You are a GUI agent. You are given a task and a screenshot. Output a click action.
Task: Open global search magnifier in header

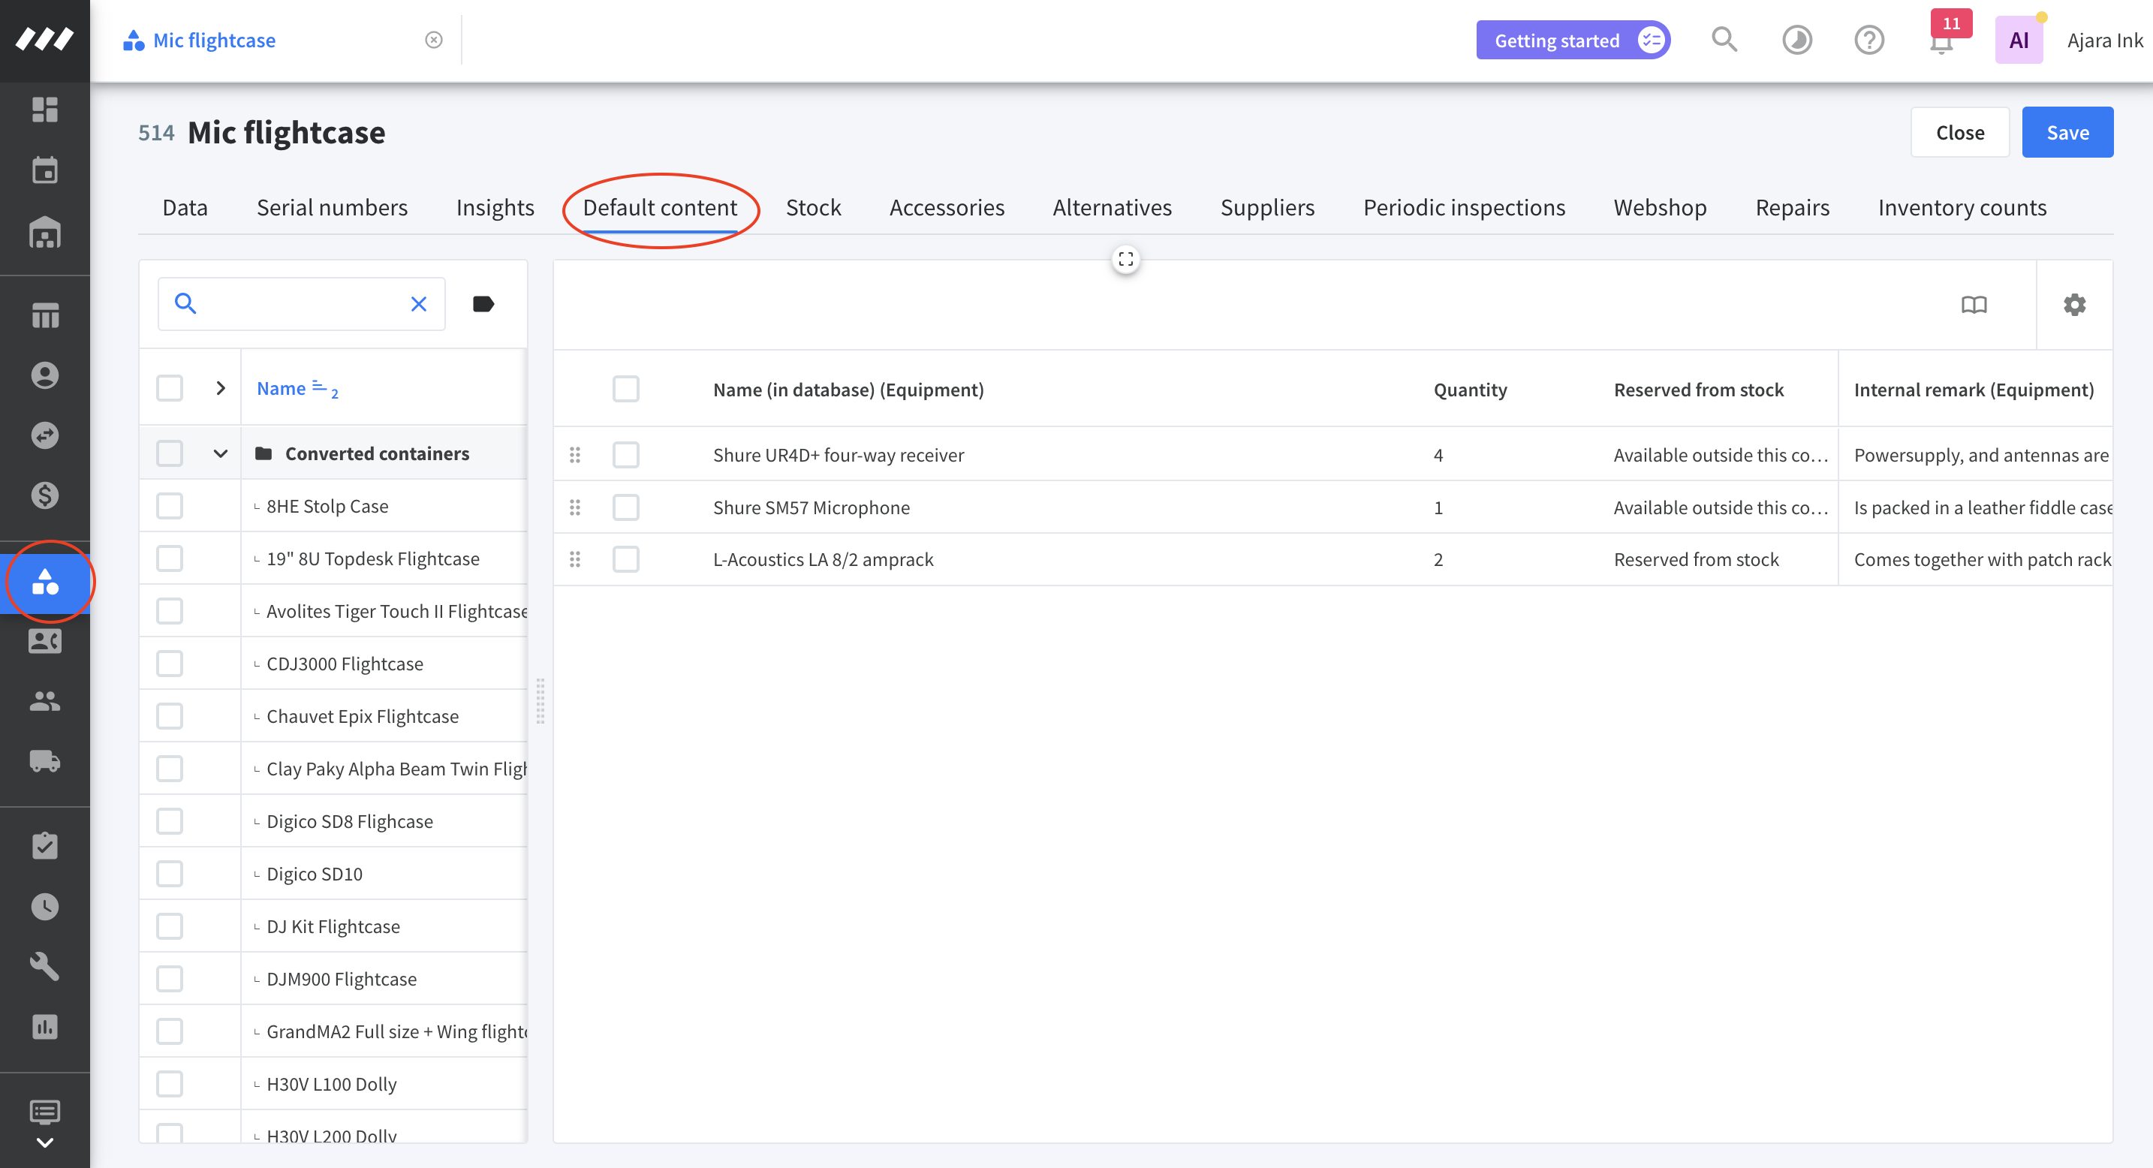tap(1724, 40)
